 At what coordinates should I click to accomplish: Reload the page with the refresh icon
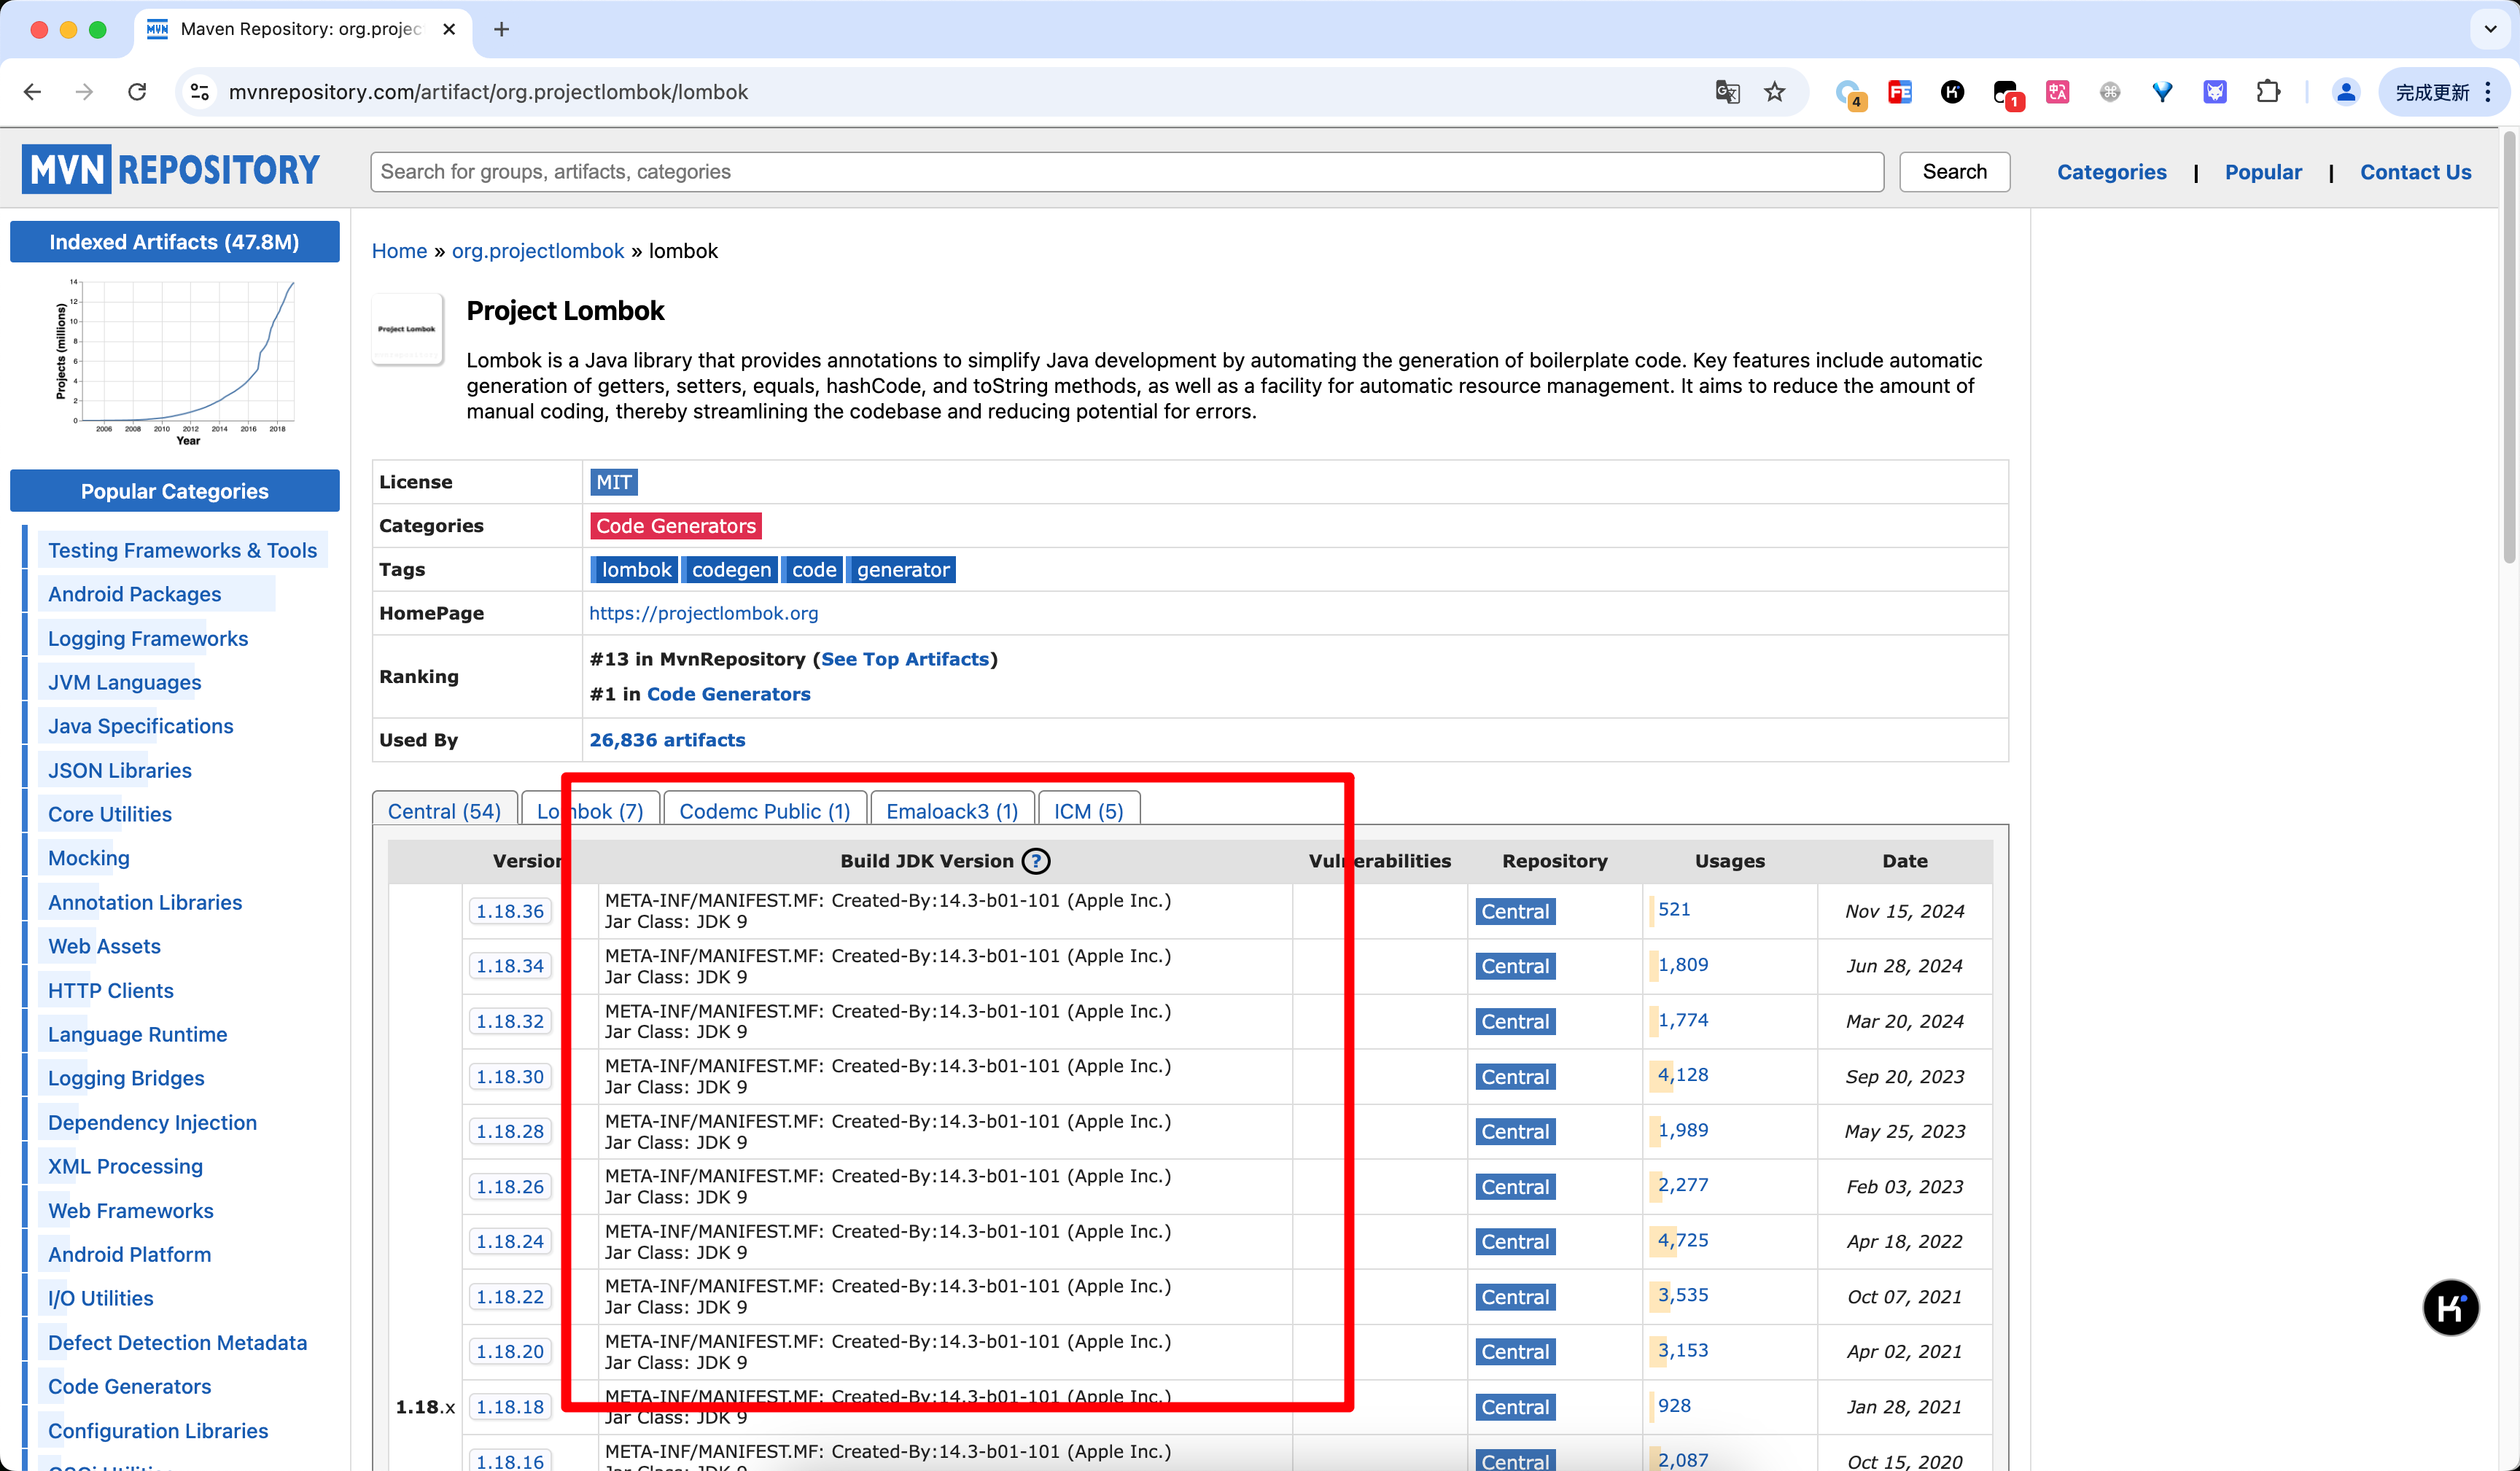pos(137,92)
